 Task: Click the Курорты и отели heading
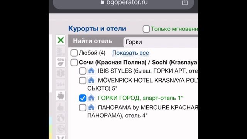click(x=97, y=29)
